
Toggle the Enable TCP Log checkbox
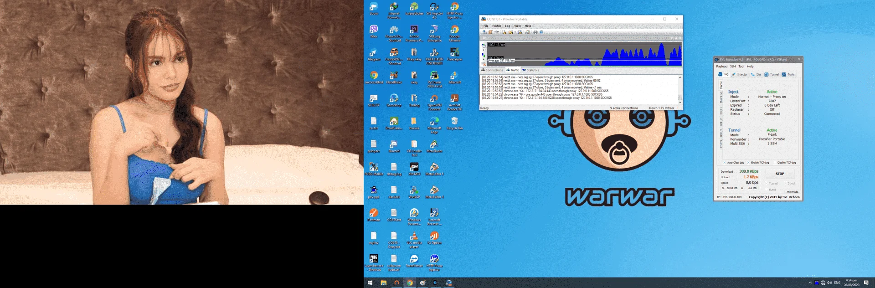tap(748, 162)
